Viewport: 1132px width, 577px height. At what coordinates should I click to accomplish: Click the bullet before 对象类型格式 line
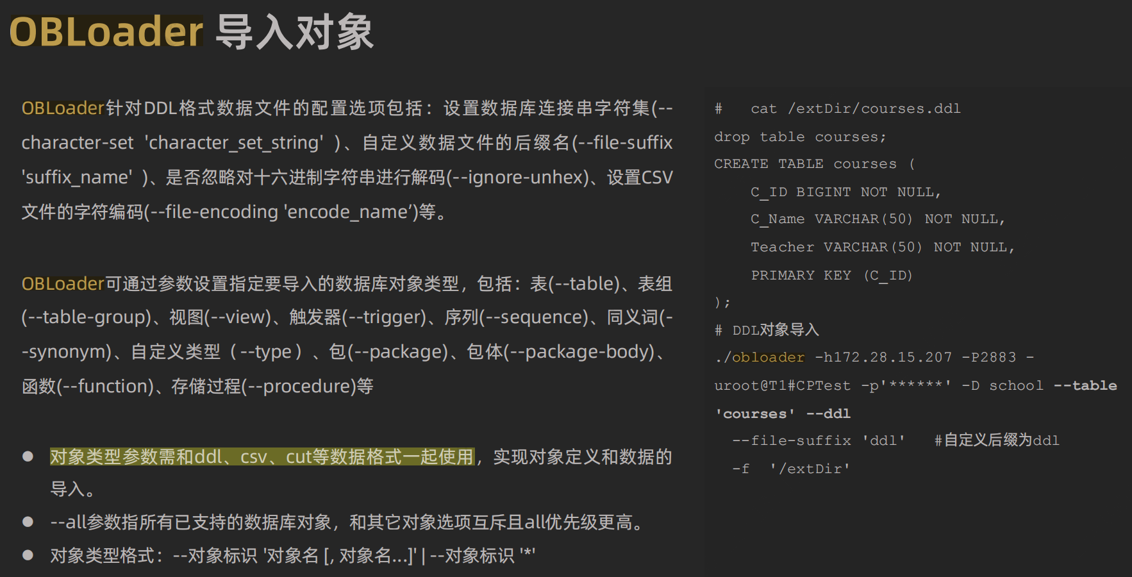[x=28, y=555]
